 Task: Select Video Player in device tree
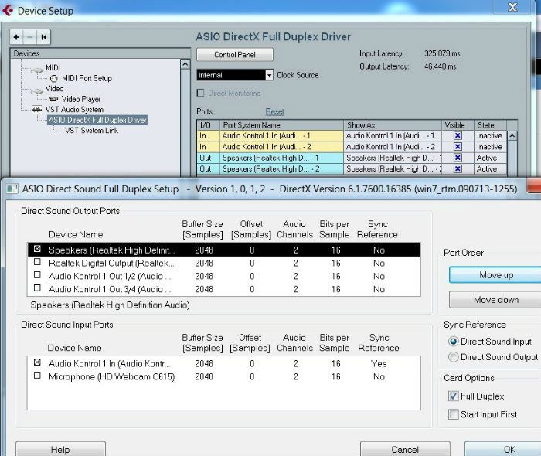pyautogui.click(x=81, y=100)
